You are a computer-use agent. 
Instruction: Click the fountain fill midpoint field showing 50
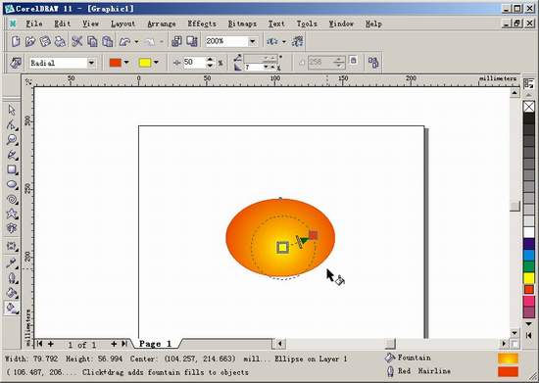click(x=194, y=62)
